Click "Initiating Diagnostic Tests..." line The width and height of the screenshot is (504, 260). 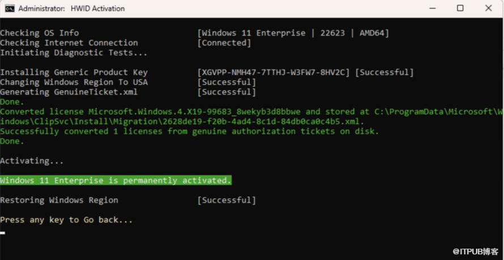coord(74,53)
